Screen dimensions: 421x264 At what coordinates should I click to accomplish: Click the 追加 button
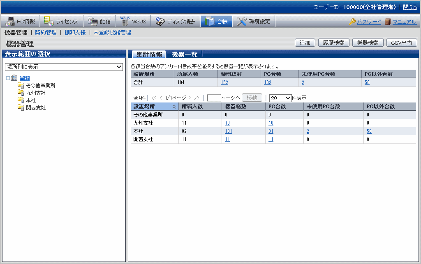tap(305, 43)
